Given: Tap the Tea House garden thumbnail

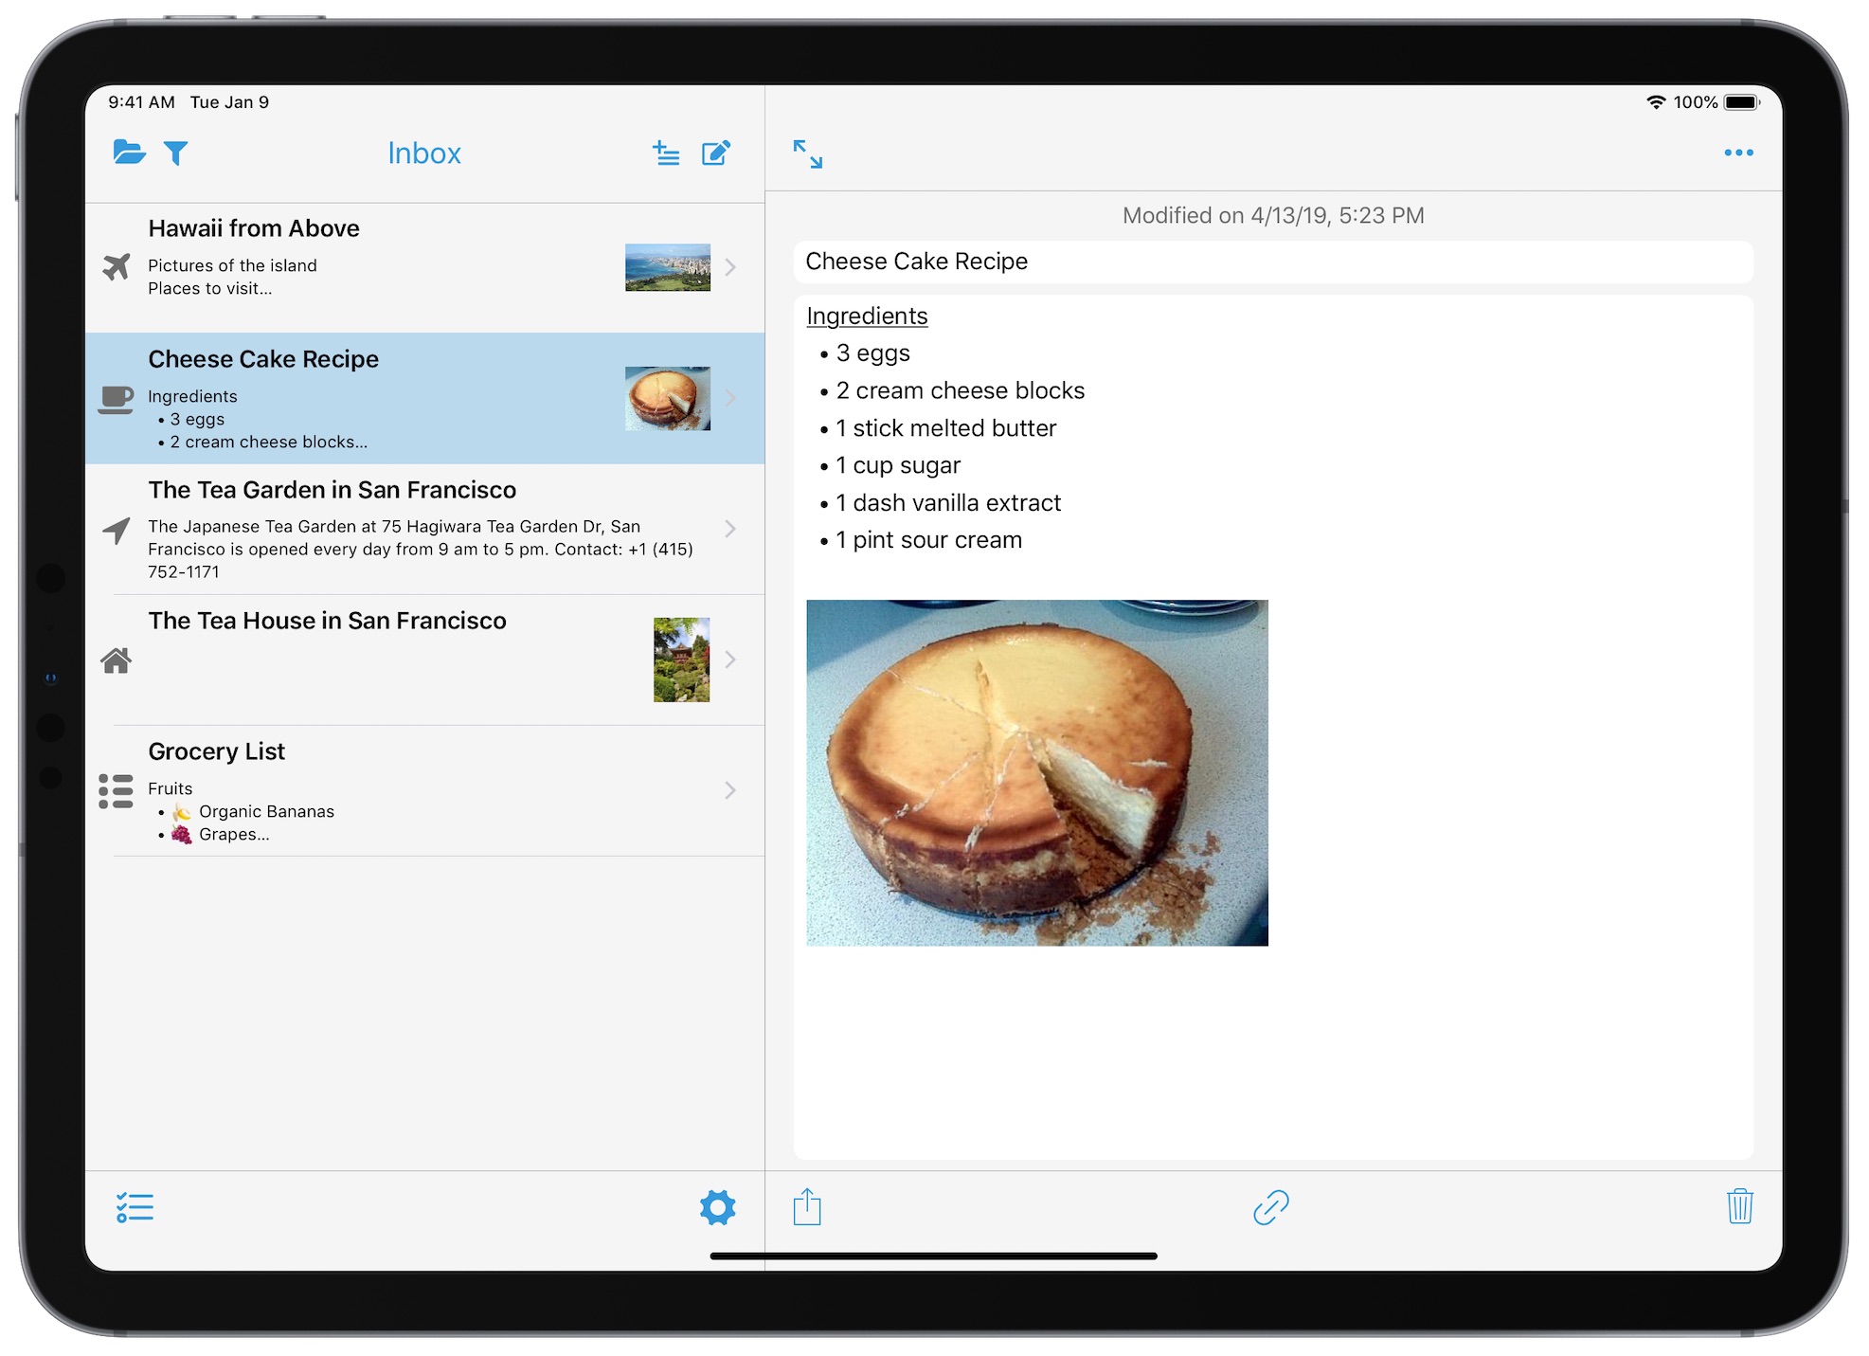Looking at the screenshot, I should (681, 660).
